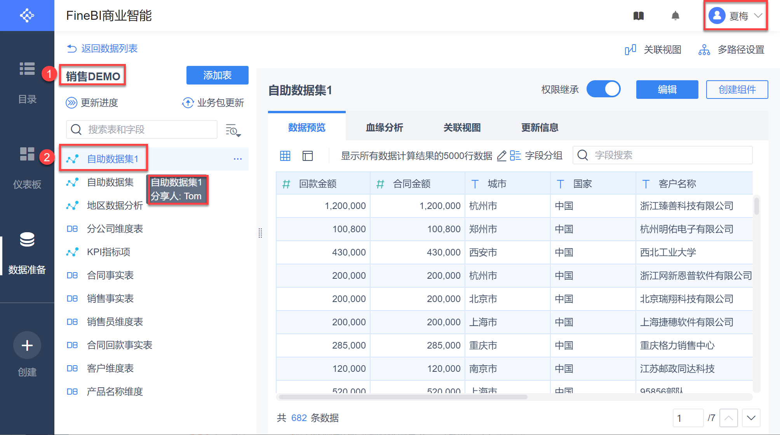This screenshot has height=435, width=780.
Task: Switch to the 血缘分析 tab
Action: pyautogui.click(x=384, y=128)
